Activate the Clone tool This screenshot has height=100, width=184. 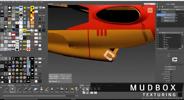41,90
